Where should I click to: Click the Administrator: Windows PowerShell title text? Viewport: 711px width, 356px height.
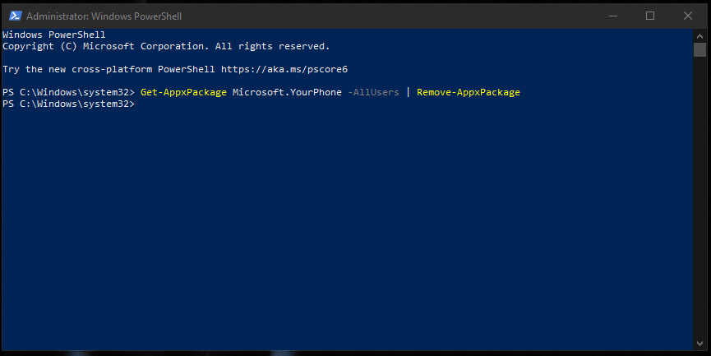tap(104, 16)
